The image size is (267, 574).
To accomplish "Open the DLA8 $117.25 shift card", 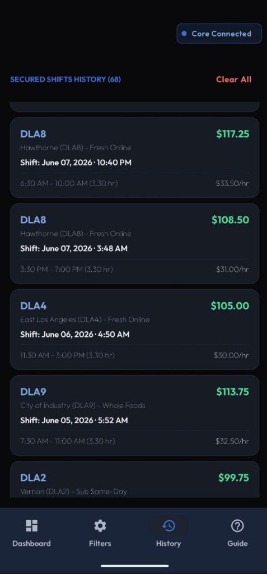I will point(134,158).
